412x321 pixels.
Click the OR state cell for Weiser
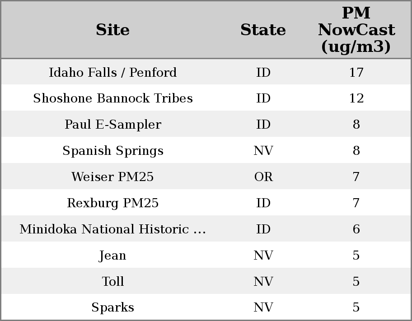point(263,177)
